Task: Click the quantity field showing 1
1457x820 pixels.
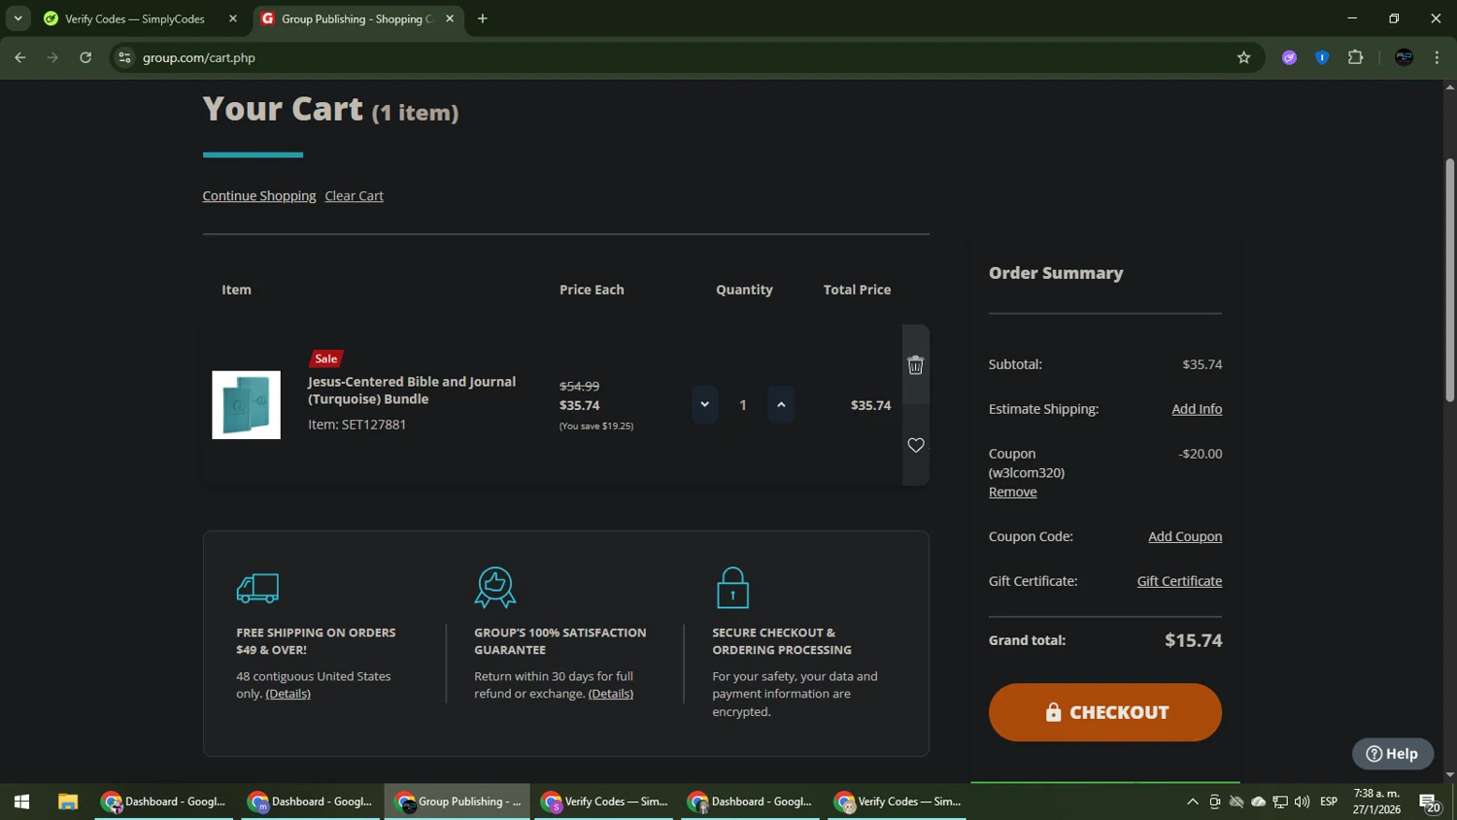Action: pyautogui.click(x=743, y=405)
